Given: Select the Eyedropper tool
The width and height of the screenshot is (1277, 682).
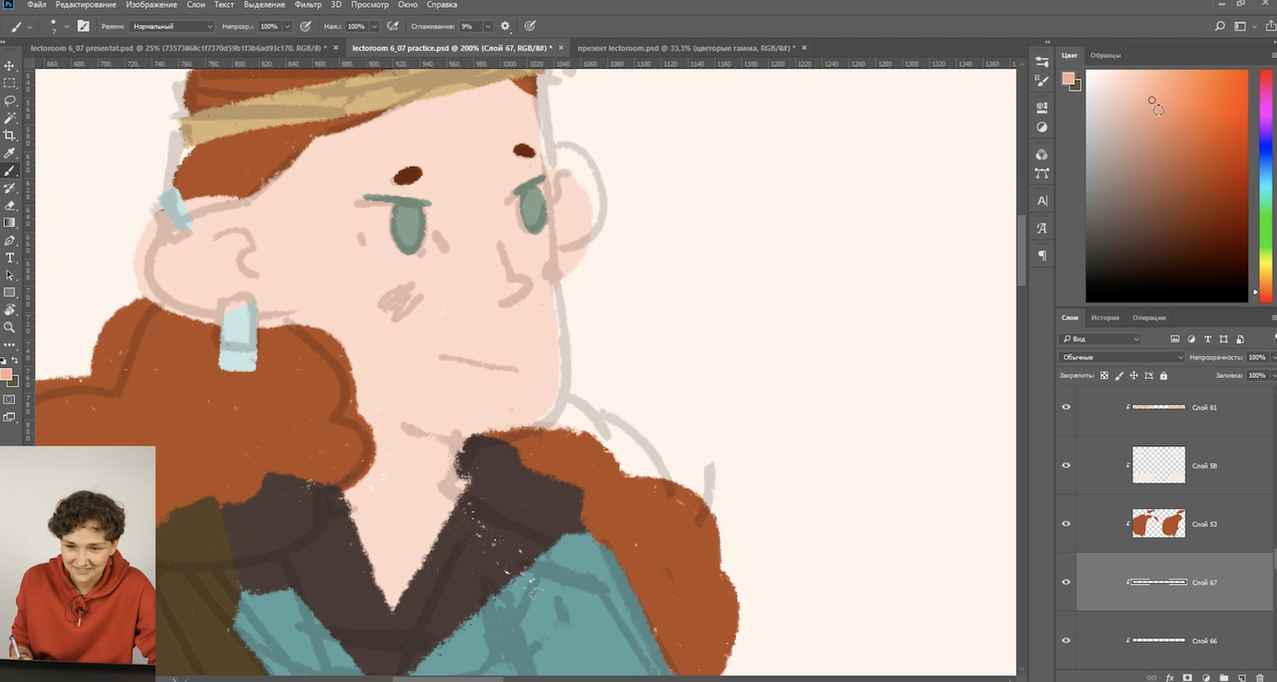Looking at the screenshot, I should point(10,153).
